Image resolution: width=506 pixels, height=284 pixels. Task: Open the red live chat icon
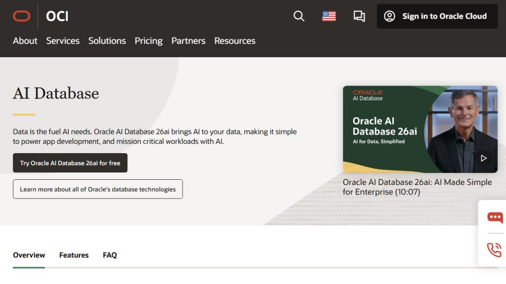(495, 218)
